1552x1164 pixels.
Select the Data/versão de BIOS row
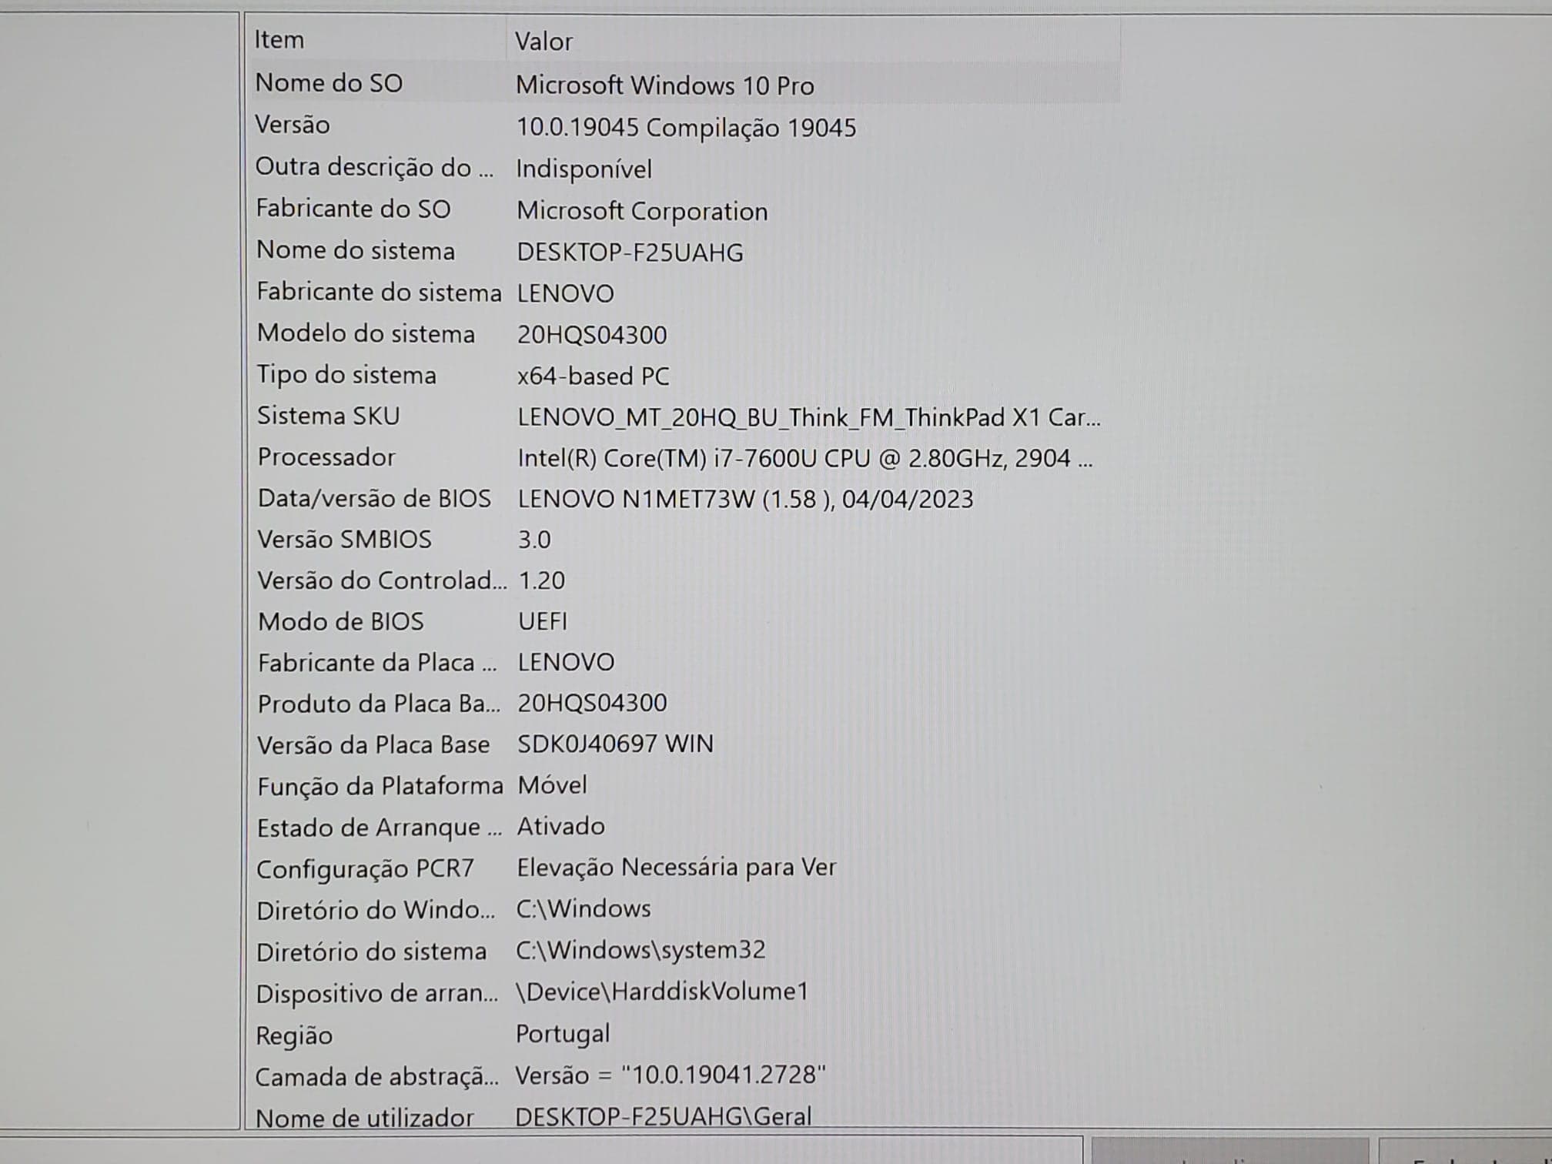coord(684,499)
